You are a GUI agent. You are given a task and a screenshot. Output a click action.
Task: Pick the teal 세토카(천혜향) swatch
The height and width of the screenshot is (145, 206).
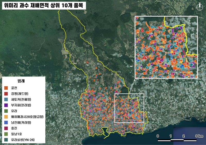(5, 99)
